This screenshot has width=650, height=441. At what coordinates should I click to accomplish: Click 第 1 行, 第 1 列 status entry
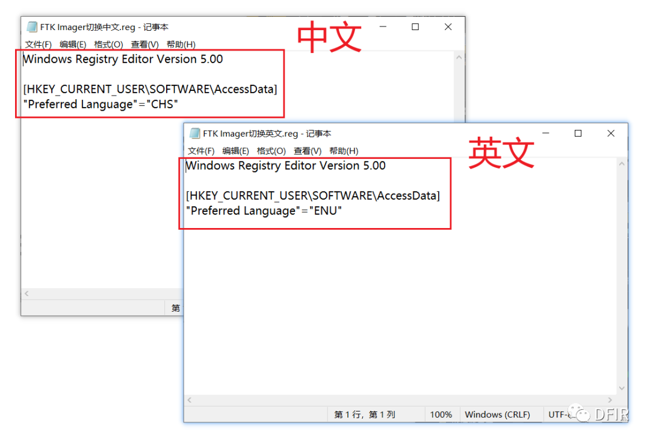(x=364, y=415)
